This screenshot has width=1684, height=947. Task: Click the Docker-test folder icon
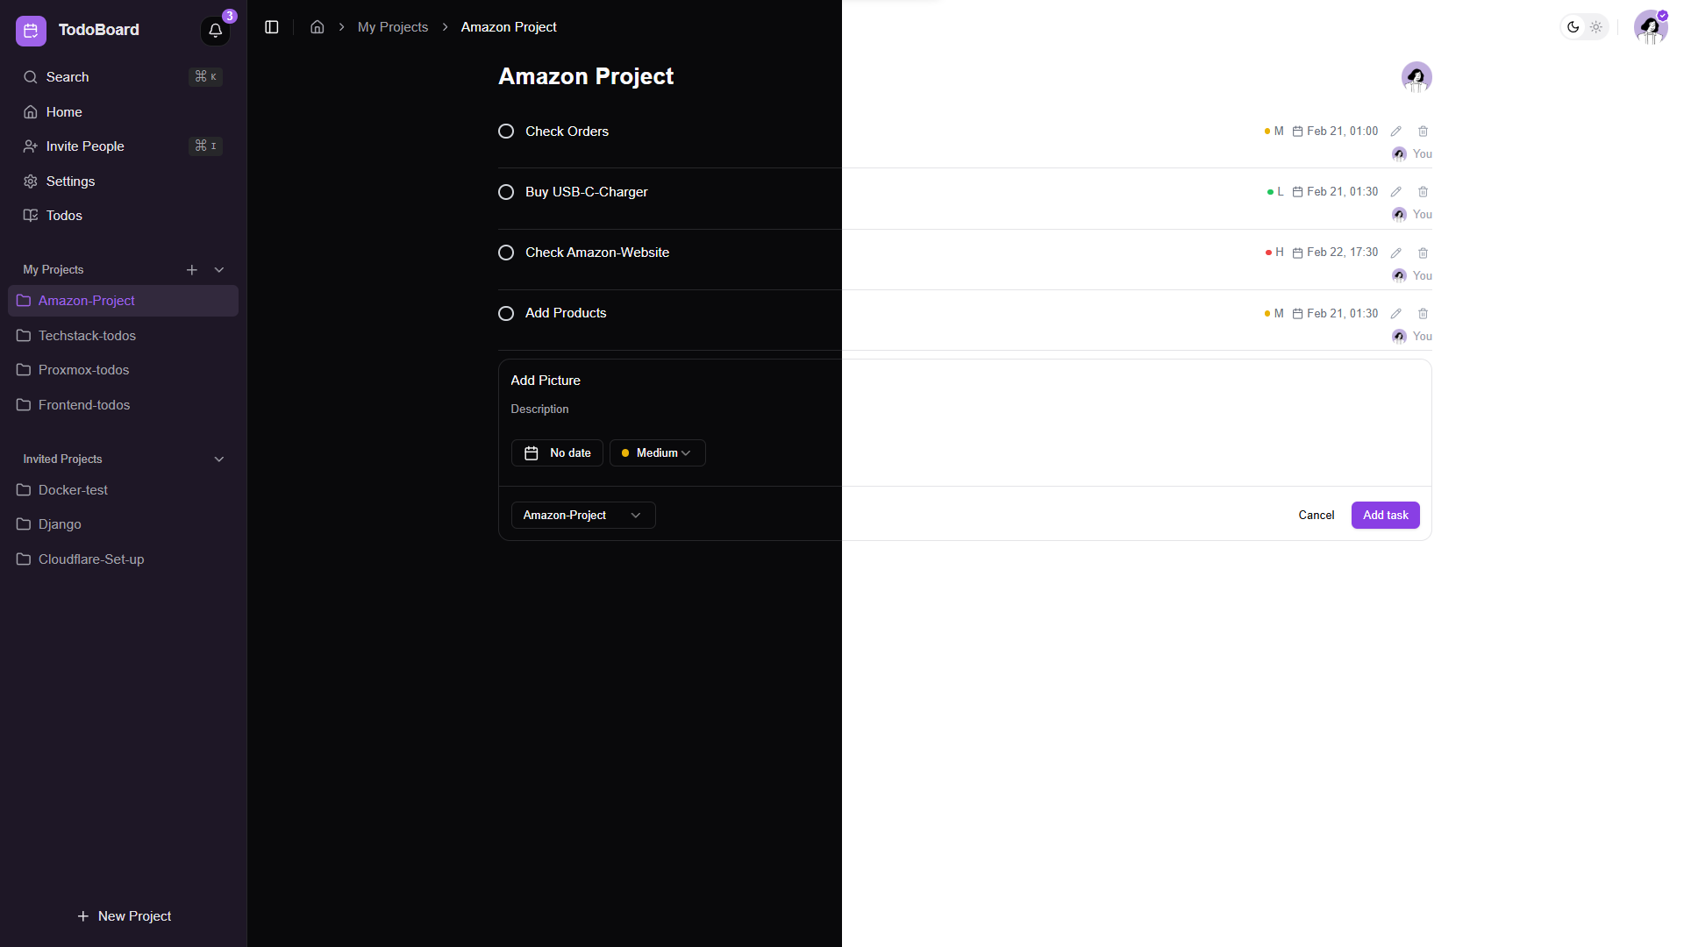[24, 490]
